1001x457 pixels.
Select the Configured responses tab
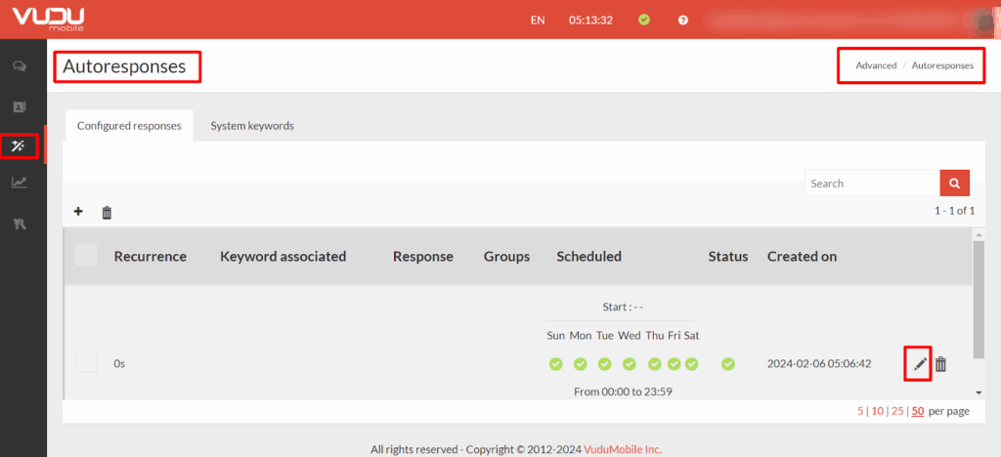[x=129, y=126]
